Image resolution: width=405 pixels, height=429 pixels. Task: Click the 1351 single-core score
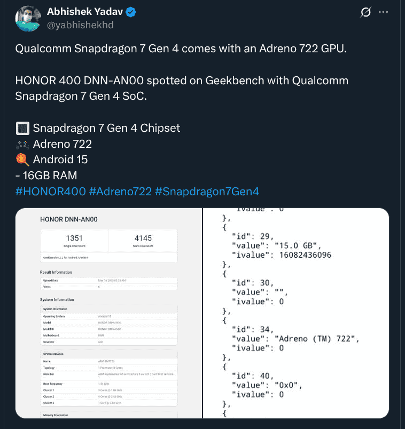coord(74,238)
